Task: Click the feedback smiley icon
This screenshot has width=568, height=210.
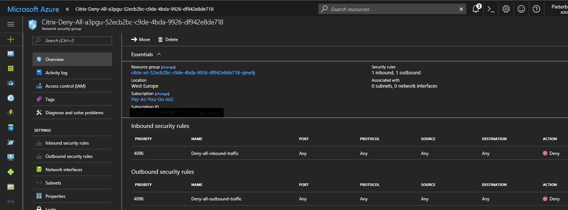Action: tap(521, 9)
